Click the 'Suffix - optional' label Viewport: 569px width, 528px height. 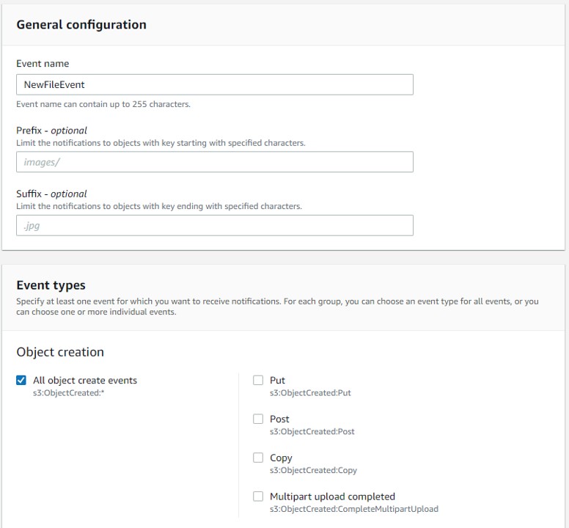(51, 194)
